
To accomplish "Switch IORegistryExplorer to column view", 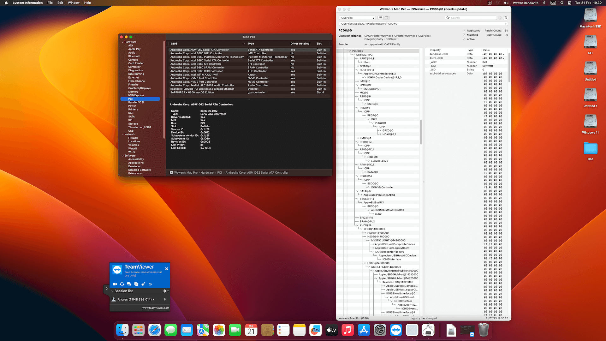I will point(386,18).
